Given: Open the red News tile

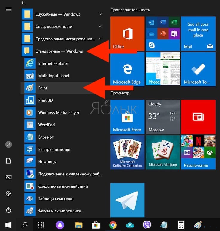Looking at the screenshot, I should (x=199, y=117).
